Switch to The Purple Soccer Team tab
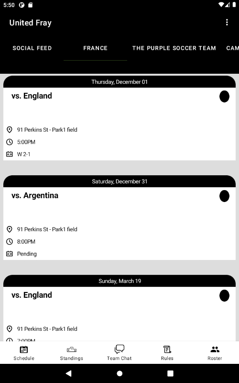239x383 pixels. 174,48
